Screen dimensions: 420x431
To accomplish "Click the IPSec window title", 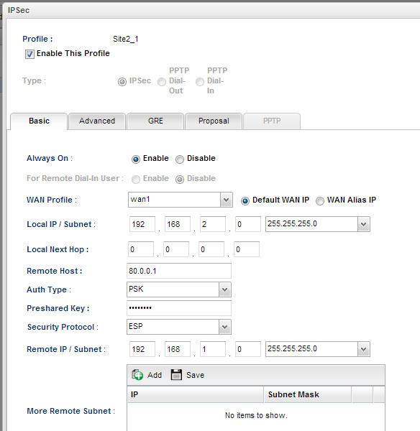I will coord(19,11).
